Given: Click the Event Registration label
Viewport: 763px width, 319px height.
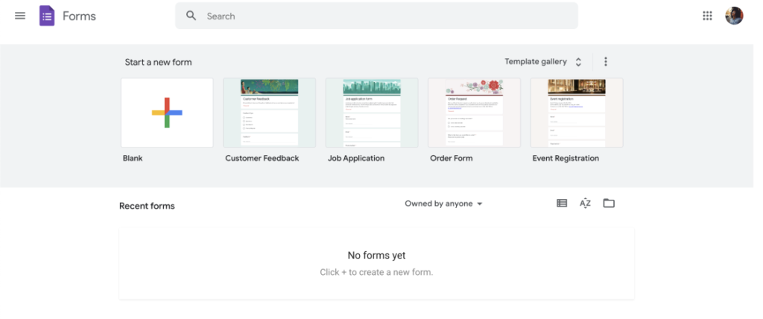Looking at the screenshot, I should (x=566, y=158).
